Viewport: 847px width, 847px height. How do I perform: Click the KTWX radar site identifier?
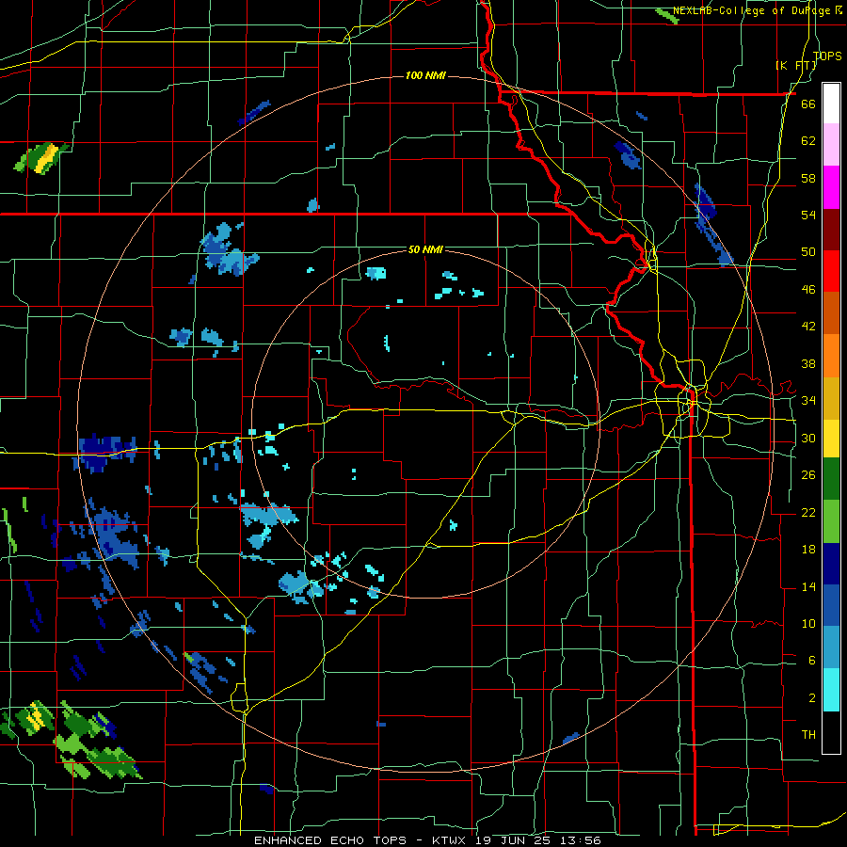pos(451,840)
